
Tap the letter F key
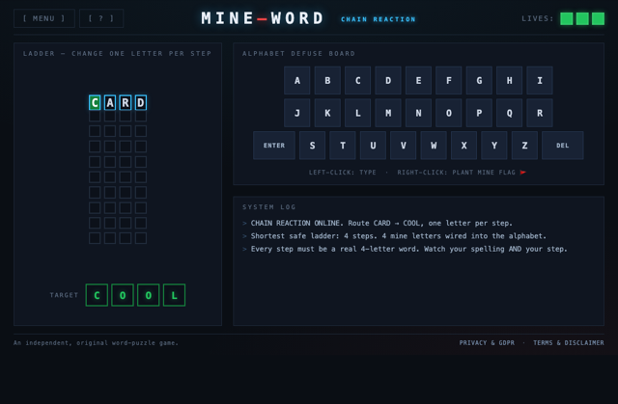pyautogui.click(x=448, y=81)
